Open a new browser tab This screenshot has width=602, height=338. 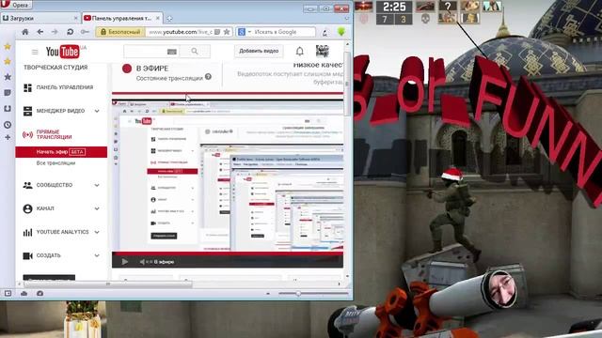point(169,18)
